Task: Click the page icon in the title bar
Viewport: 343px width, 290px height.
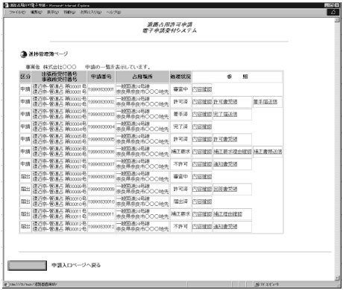Action: [7, 5]
